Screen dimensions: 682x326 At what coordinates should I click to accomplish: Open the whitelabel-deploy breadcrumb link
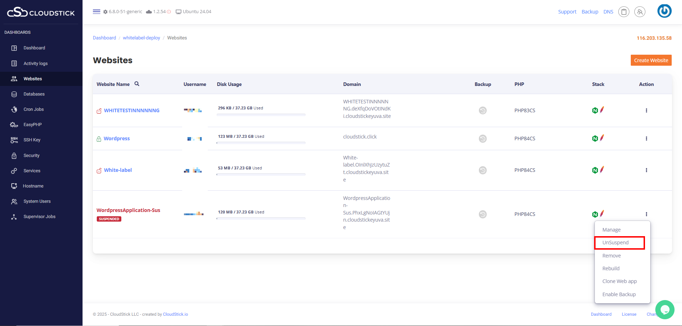pyautogui.click(x=141, y=38)
